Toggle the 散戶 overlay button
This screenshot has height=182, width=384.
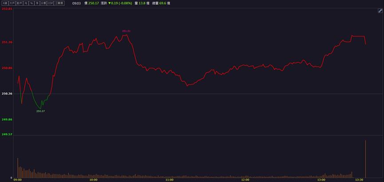[20, 3]
